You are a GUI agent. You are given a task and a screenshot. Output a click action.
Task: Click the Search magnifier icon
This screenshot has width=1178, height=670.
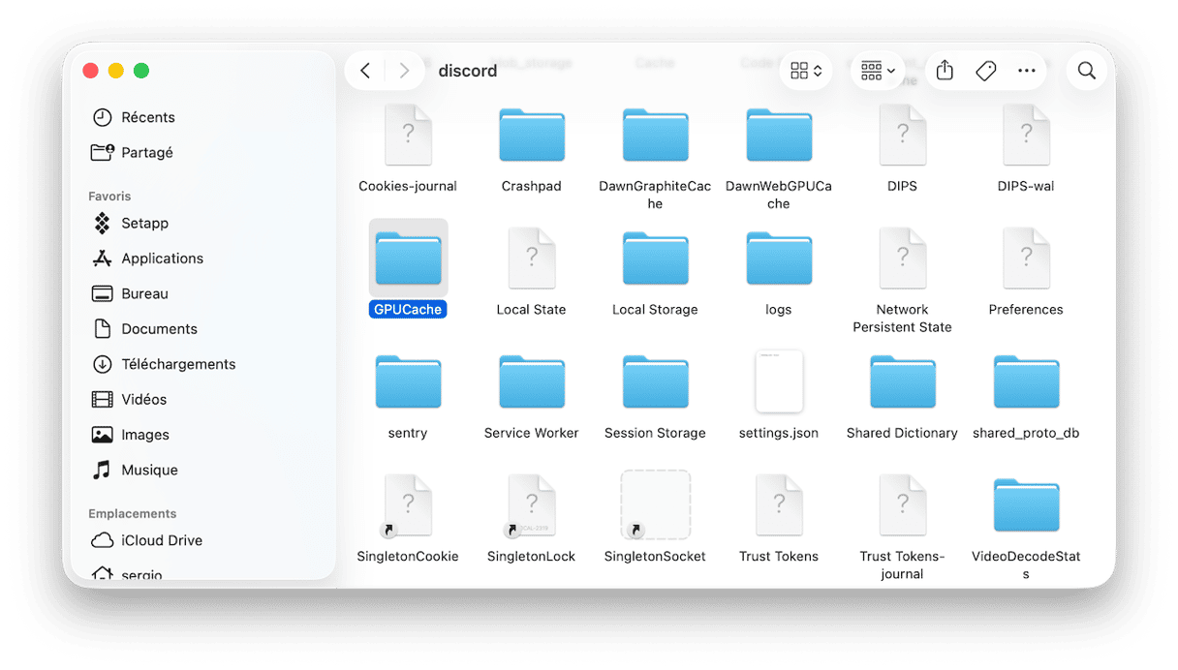click(1086, 71)
